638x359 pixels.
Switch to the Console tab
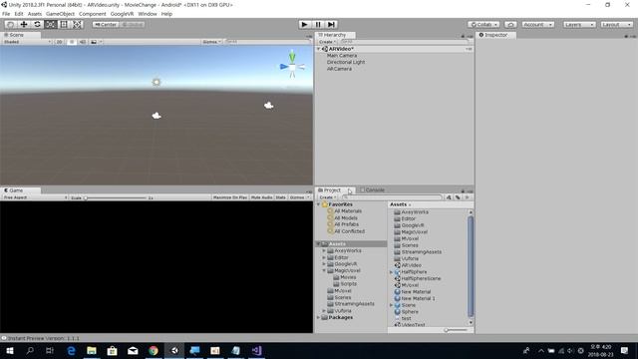point(373,190)
